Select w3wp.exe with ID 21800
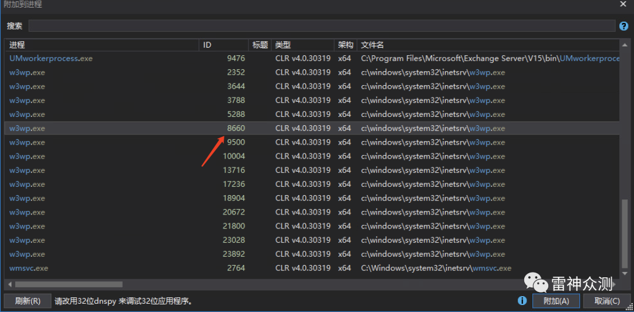Screen dimensions: 634x312 tap(312, 226)
